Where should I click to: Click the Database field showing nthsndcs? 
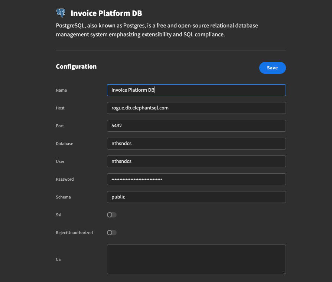[x=196, y=144]
